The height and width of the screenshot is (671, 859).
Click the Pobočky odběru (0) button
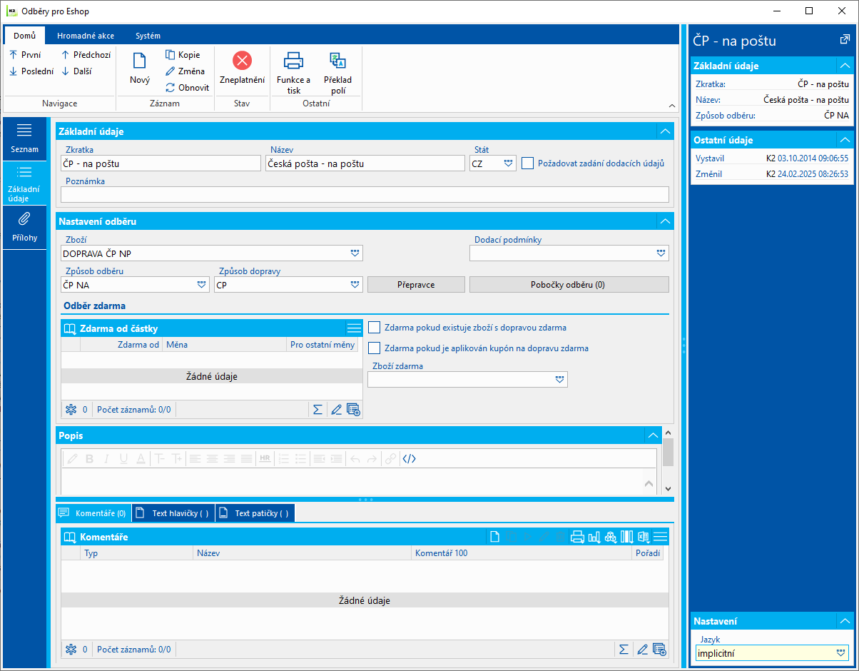pyautogui.click(x=569, y=285)
